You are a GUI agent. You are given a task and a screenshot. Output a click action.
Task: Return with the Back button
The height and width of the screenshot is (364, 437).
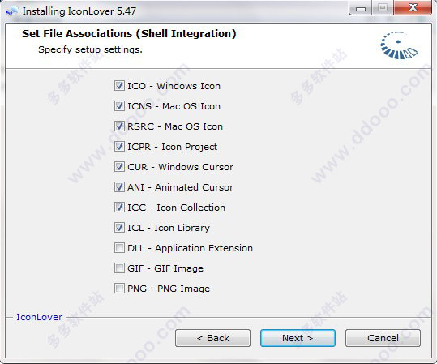(212, 338)
